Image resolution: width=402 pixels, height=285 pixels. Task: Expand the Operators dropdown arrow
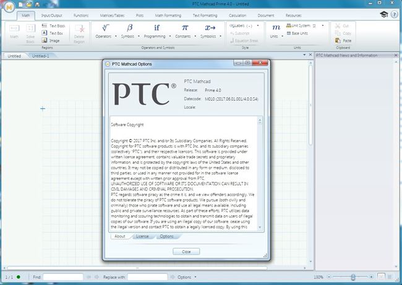pyautogui.click(x=116, y=36)
